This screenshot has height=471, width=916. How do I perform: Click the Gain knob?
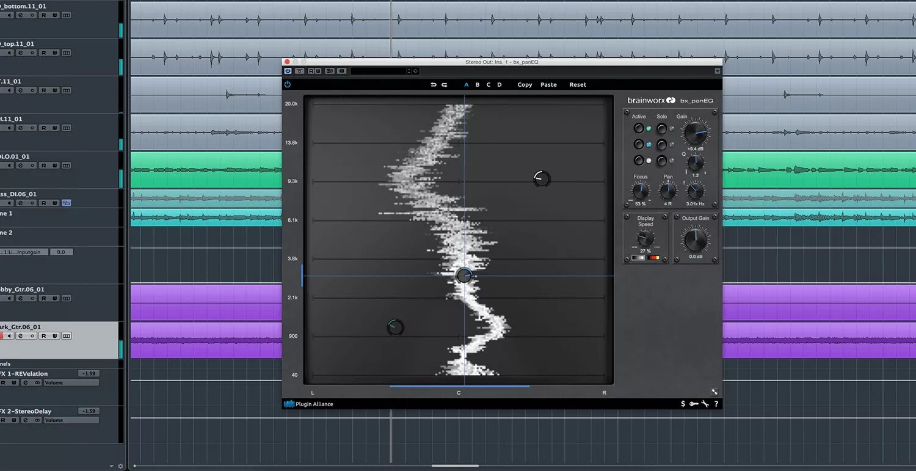(696, 133)
